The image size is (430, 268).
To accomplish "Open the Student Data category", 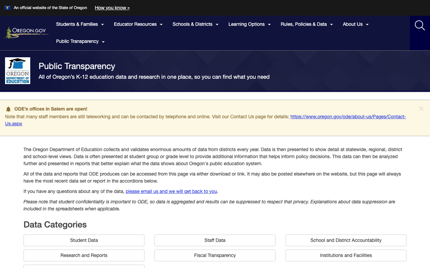I will (84, 240).
